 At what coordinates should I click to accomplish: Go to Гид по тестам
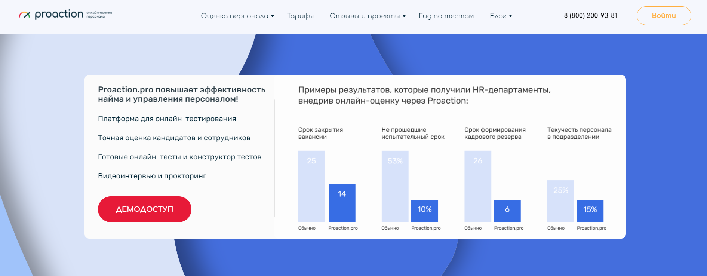[x=446, y=16]
